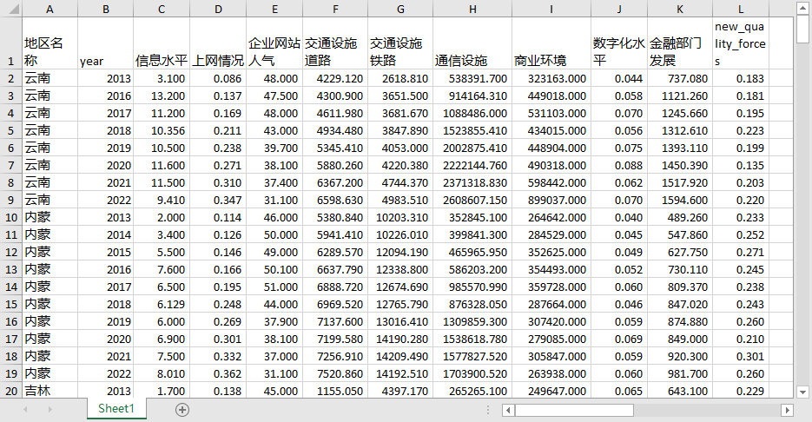
Task: Select column F header
Action: (335, 9)
